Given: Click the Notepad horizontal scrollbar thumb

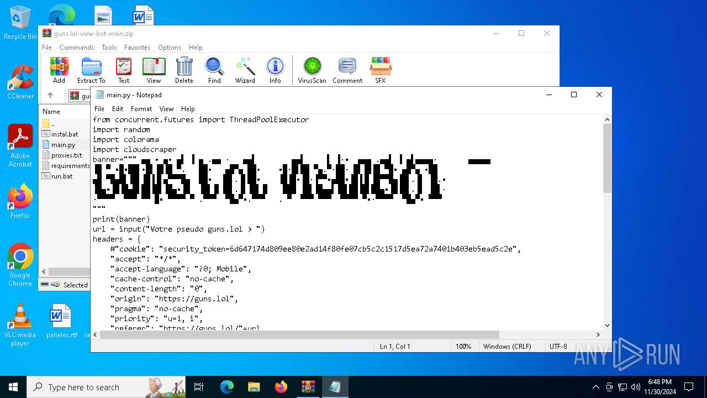Looking at the screenshot, I should (299, 335).
